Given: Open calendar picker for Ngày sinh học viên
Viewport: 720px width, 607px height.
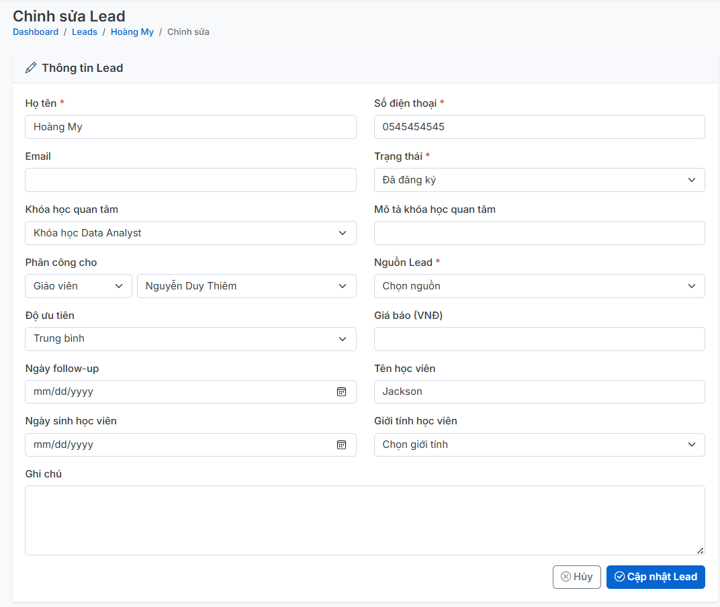Looking at the screenshot, I should pos(341,445).
